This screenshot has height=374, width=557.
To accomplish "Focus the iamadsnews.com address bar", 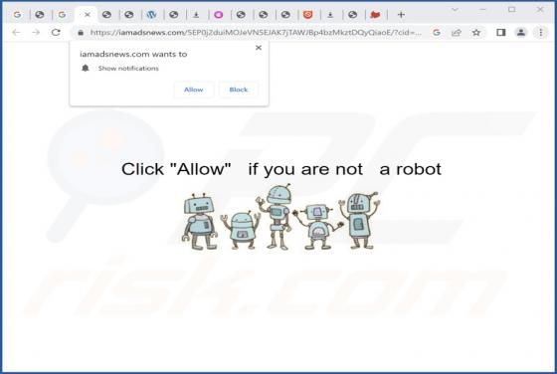I will (x=256, y=33).
